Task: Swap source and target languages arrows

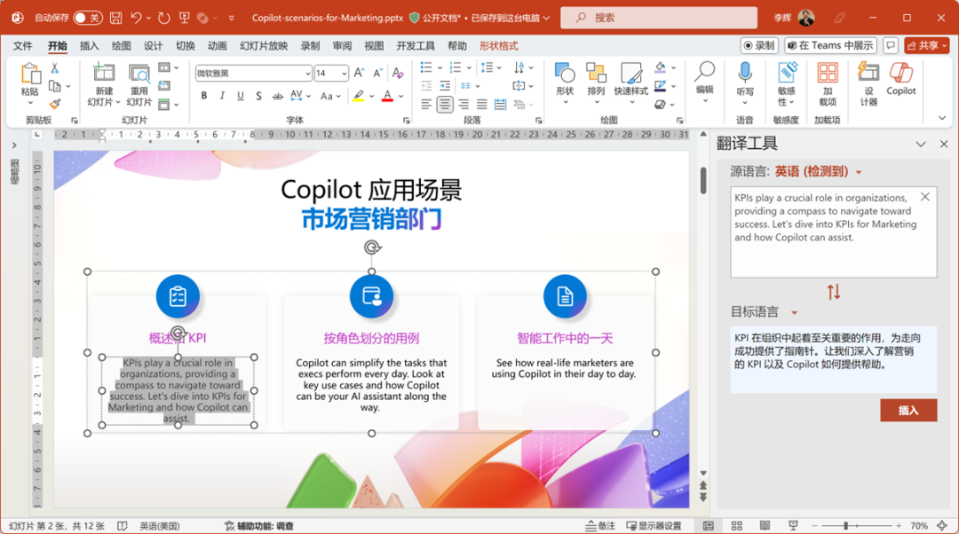Action: tap(834, 292)
